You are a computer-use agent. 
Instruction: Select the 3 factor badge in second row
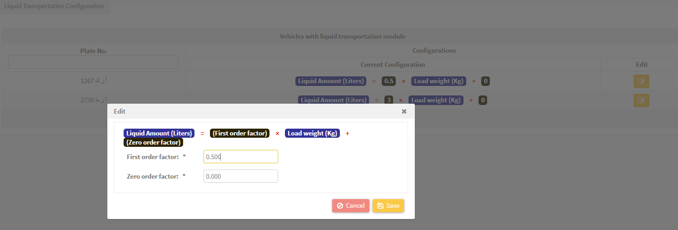(389, 100)
